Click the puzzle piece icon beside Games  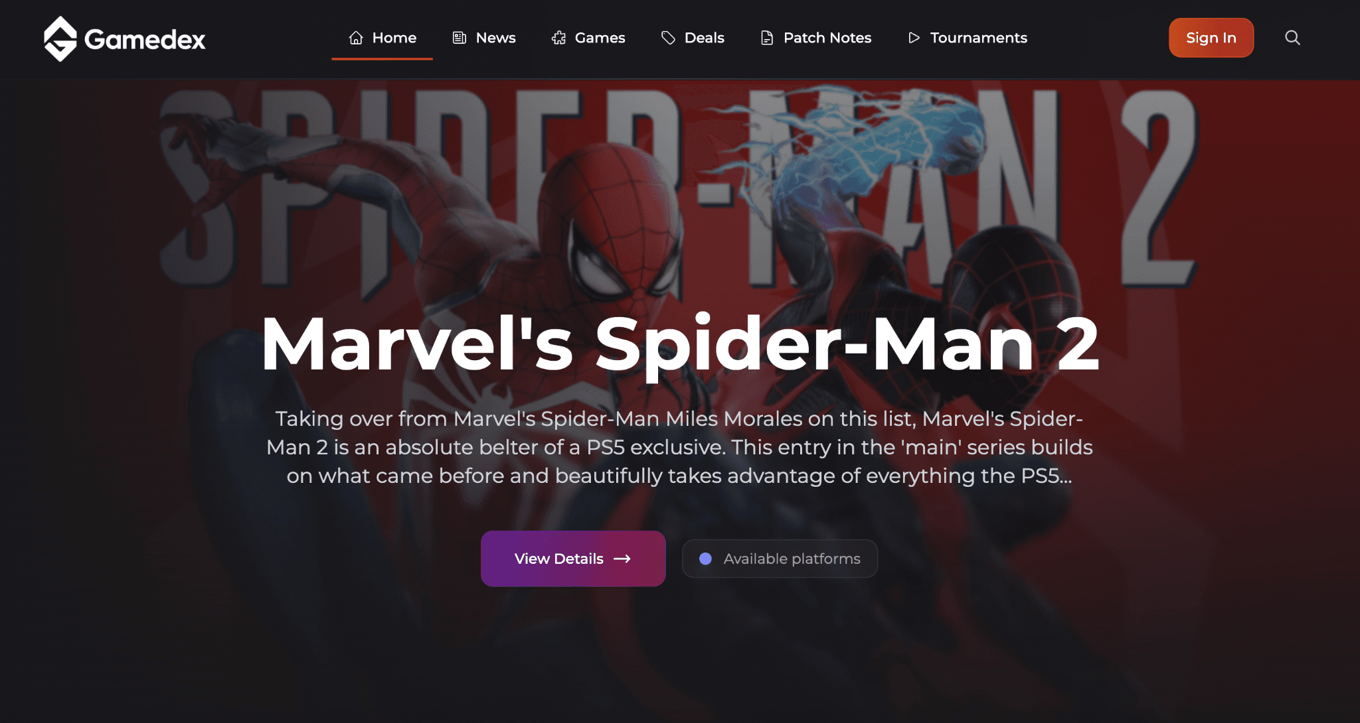[x=558, y=38]
